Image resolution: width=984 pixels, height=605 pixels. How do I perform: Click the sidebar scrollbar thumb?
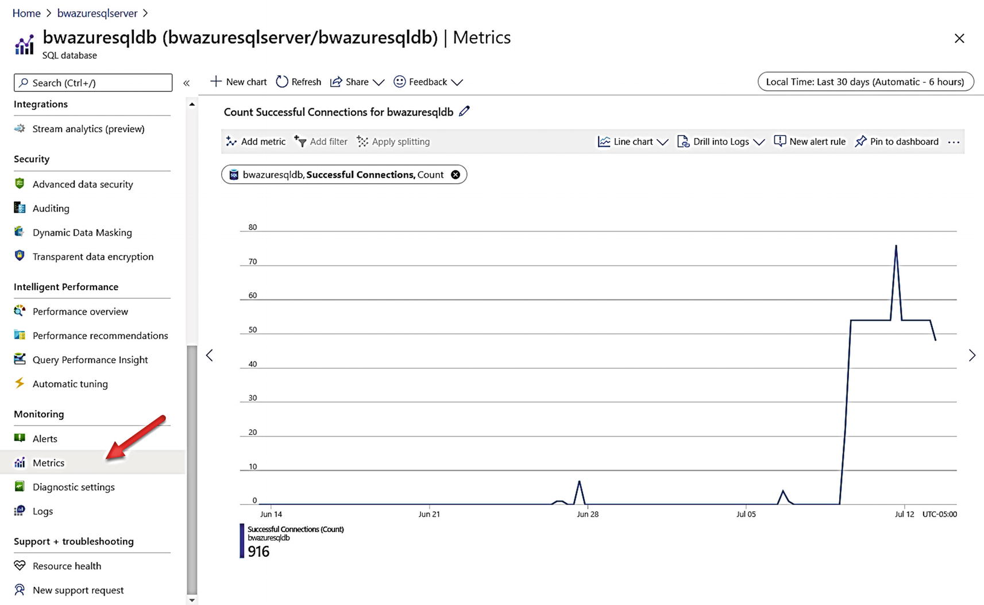click(192, 470)
